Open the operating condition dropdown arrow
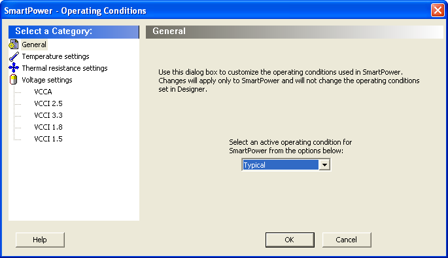 click(x=324, y=165)
